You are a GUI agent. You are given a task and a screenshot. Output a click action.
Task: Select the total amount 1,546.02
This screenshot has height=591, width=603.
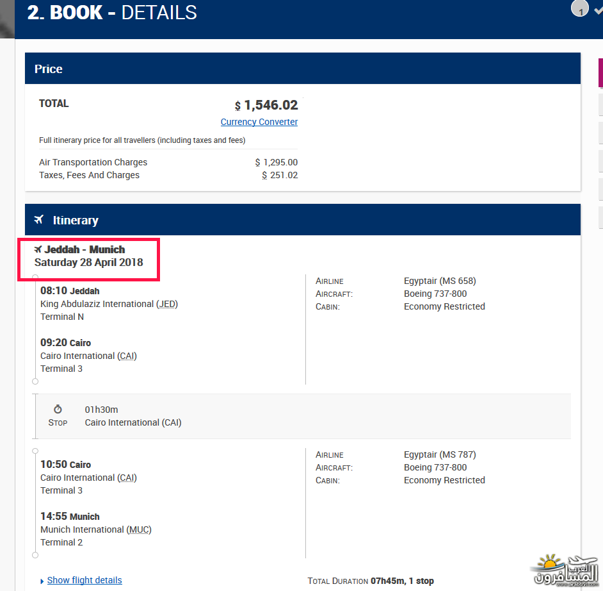click(x=271, y=105)
